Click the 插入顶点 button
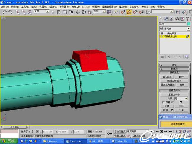 (167, 77)
